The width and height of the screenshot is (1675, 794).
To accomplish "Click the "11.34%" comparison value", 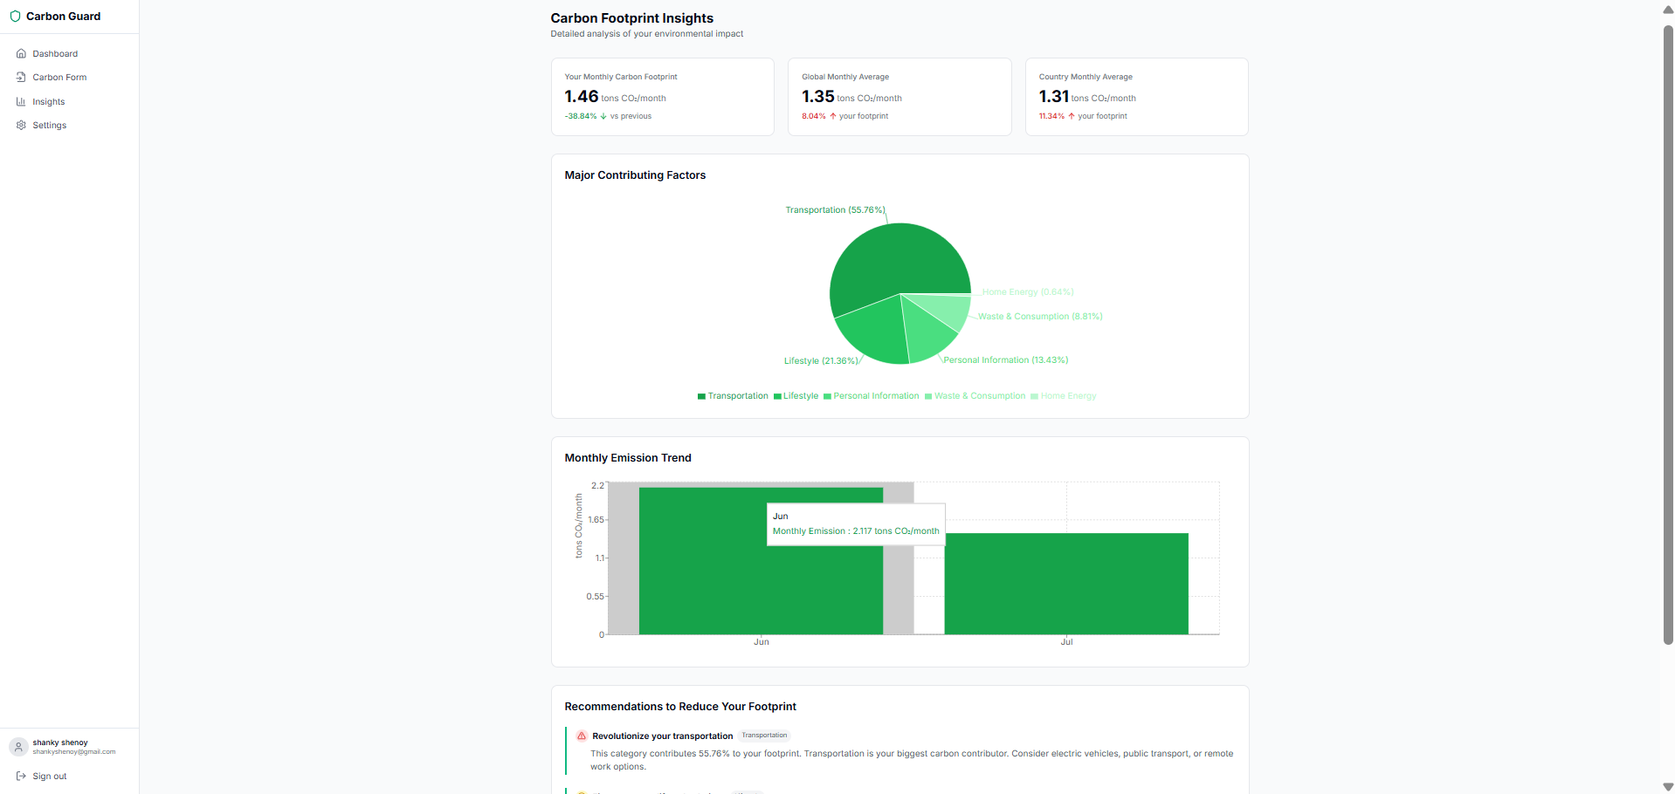I will (x=1051, y=116).
